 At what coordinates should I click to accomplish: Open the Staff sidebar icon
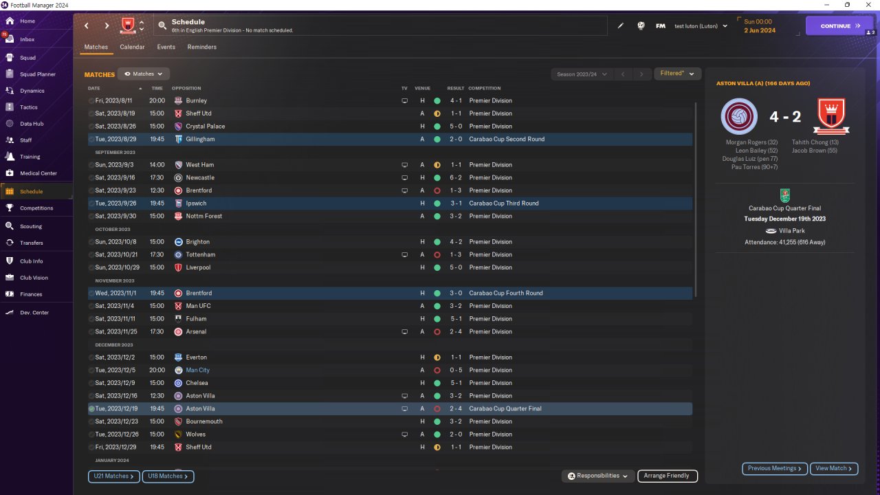click(10, 140)
